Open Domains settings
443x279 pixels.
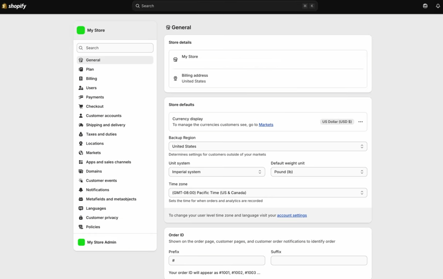pyautogui.click(x=115, y=171)
